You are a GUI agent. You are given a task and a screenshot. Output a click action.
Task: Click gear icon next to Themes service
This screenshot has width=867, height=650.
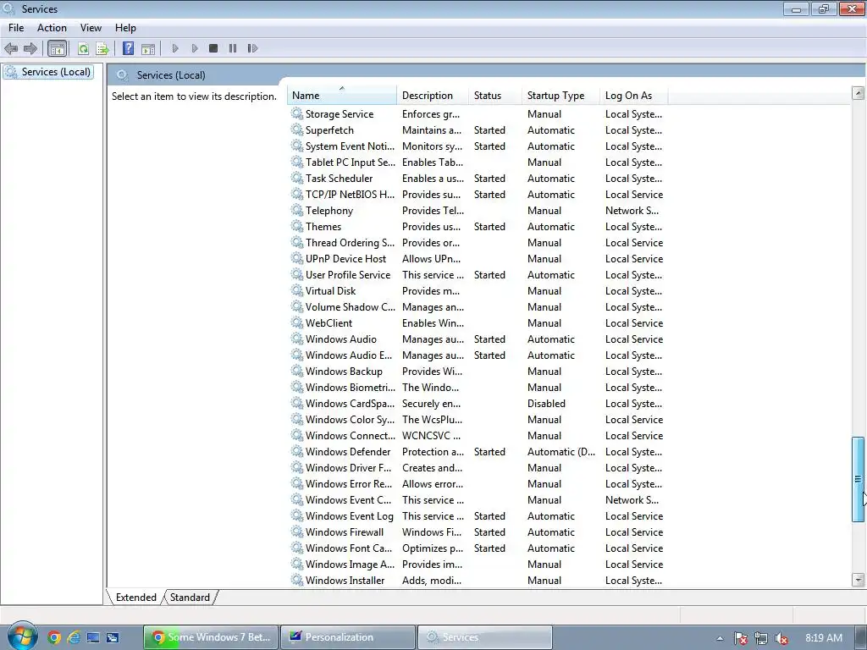(297, 227)
